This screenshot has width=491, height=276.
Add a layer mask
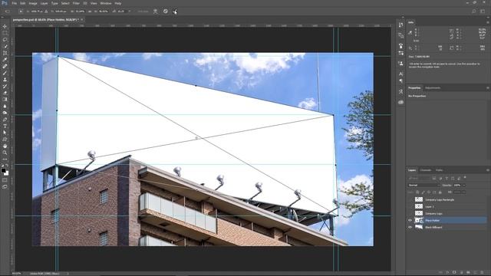pyautogui.click(x=454, y=273)
